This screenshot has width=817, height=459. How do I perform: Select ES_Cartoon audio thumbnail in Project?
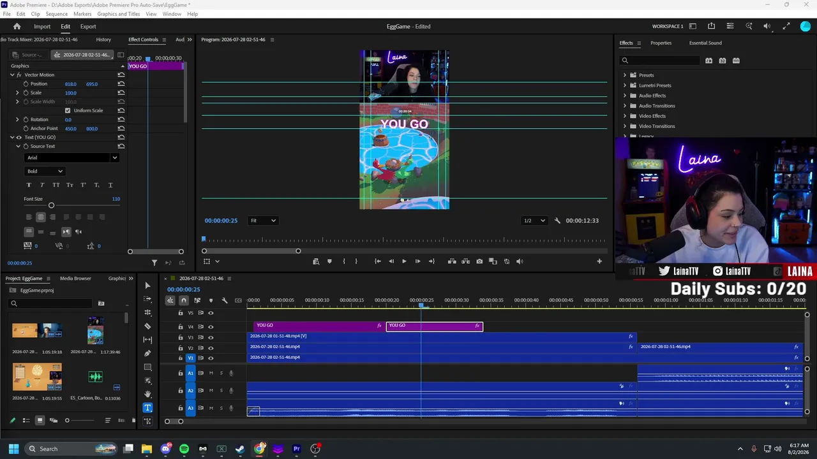(x=95, y=377)
